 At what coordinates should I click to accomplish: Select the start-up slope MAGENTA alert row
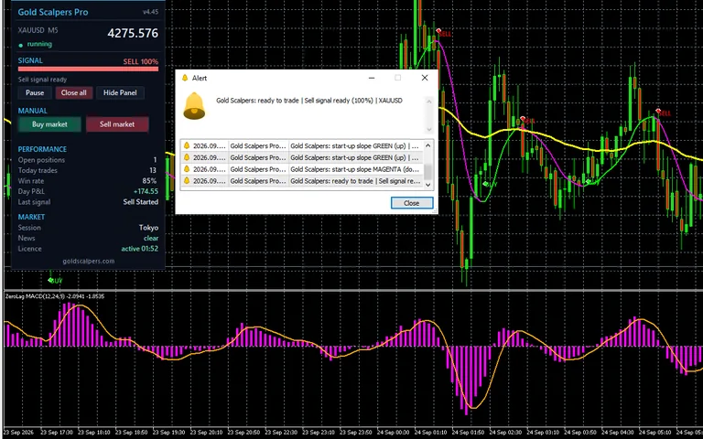point(302,169)
